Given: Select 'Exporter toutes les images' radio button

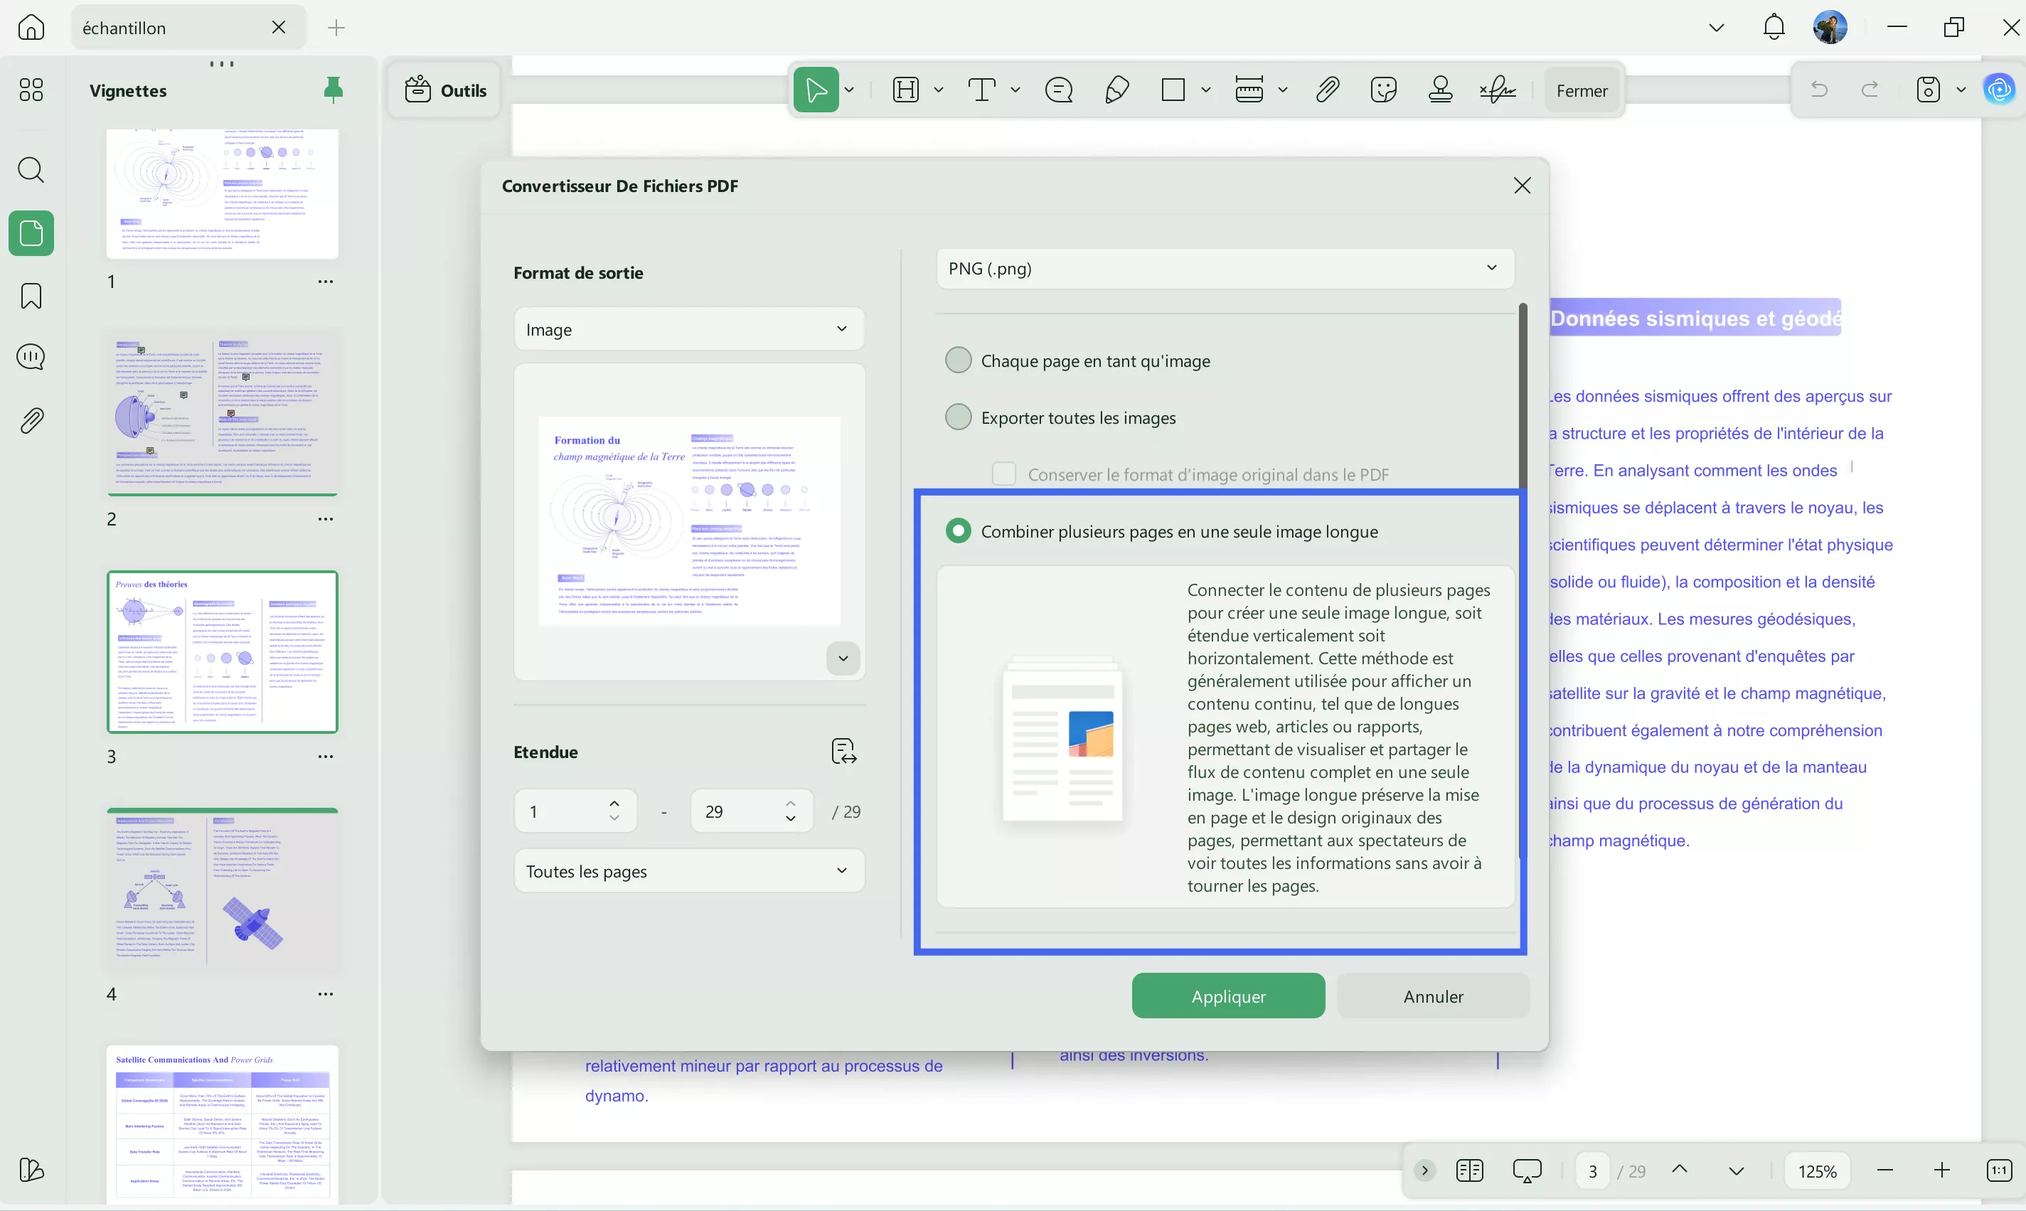Looking at the screenshot, I should coord(958,417).
